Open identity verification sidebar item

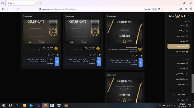183,68
